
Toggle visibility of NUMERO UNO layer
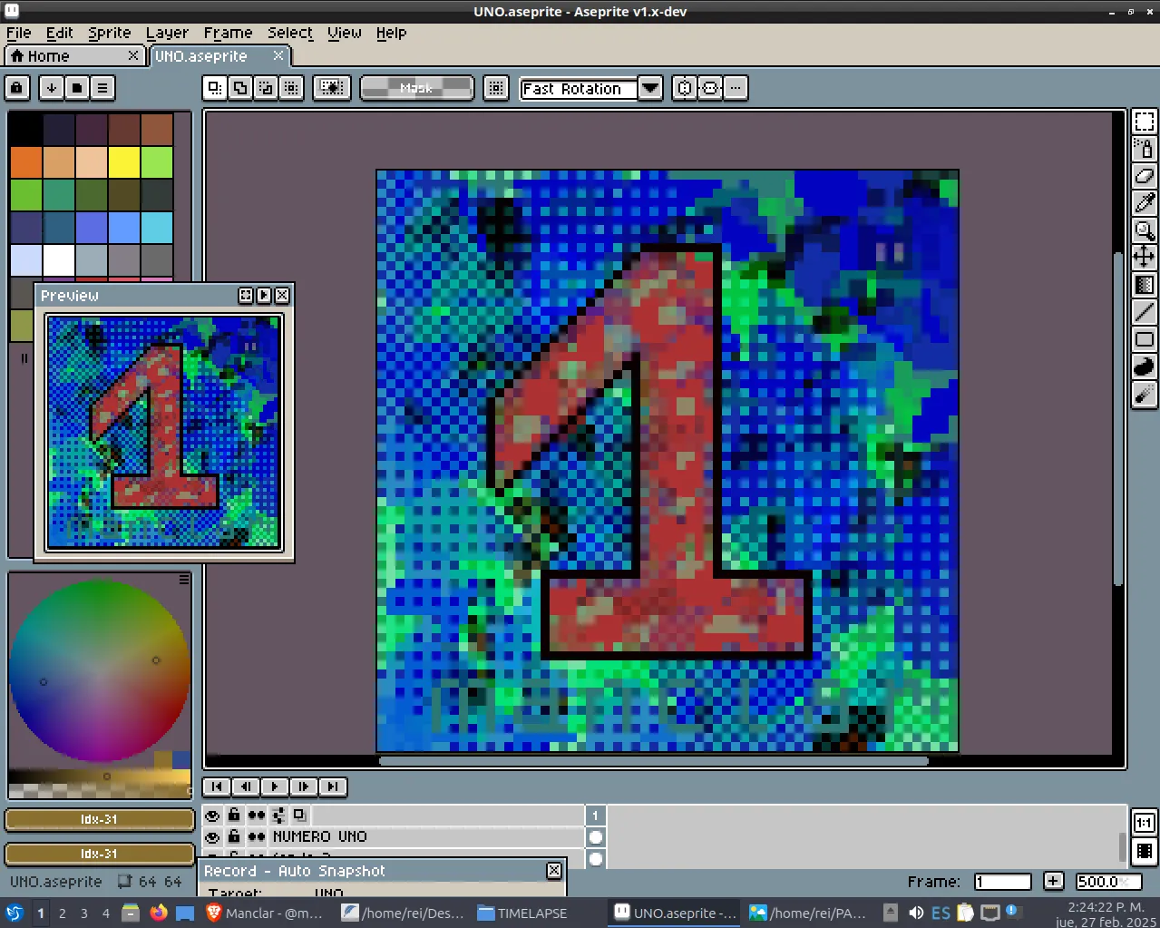[x=212, y=837]
